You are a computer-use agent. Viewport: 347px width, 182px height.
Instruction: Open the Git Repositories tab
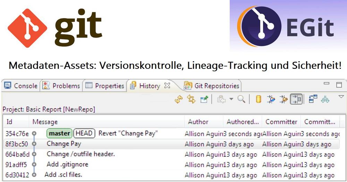[212, 86]
